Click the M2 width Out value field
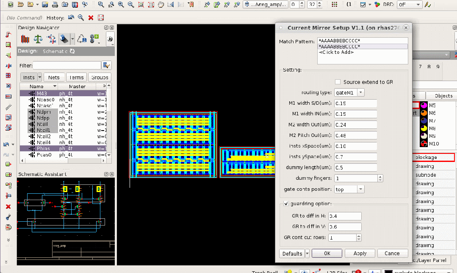 [356, 125]
